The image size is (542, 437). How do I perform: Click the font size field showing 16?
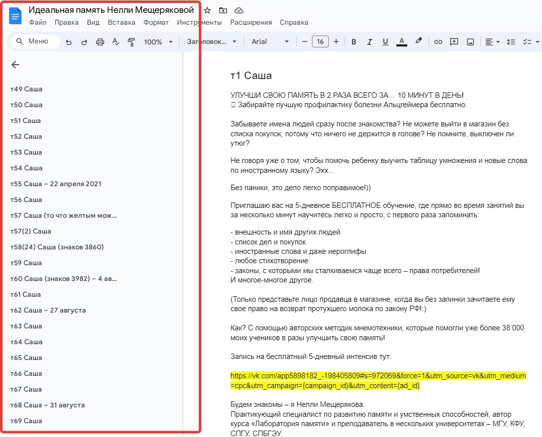[320, 41]
